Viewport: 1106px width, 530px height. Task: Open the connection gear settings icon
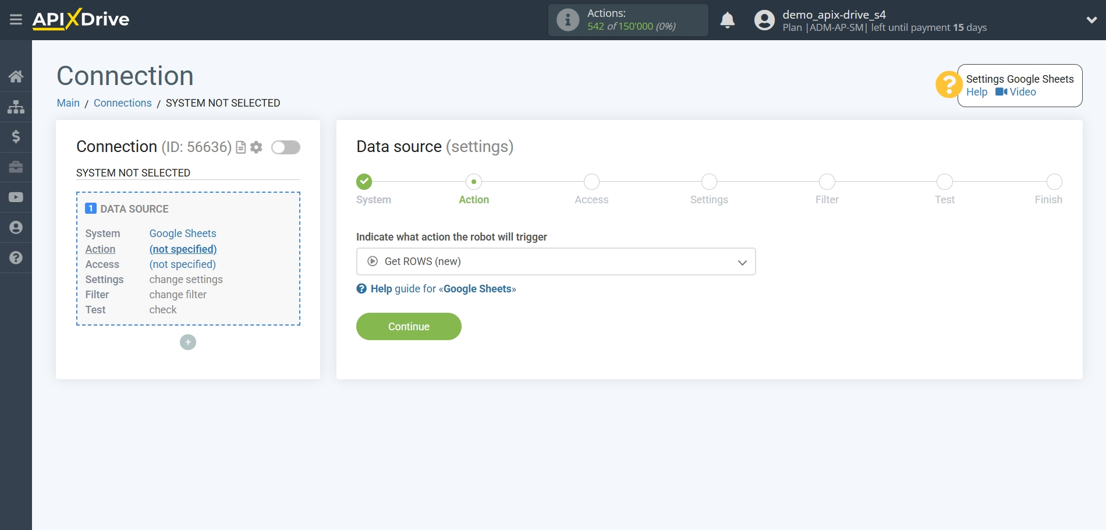[256, 147]
